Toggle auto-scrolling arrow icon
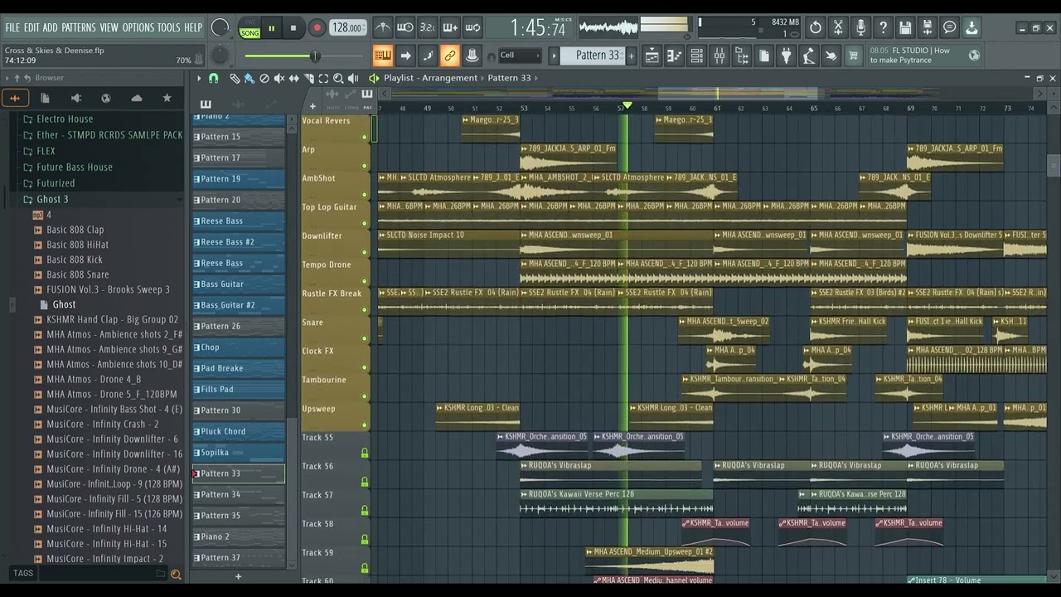This screenshot has height=597, width=1061. pos(405,56)
